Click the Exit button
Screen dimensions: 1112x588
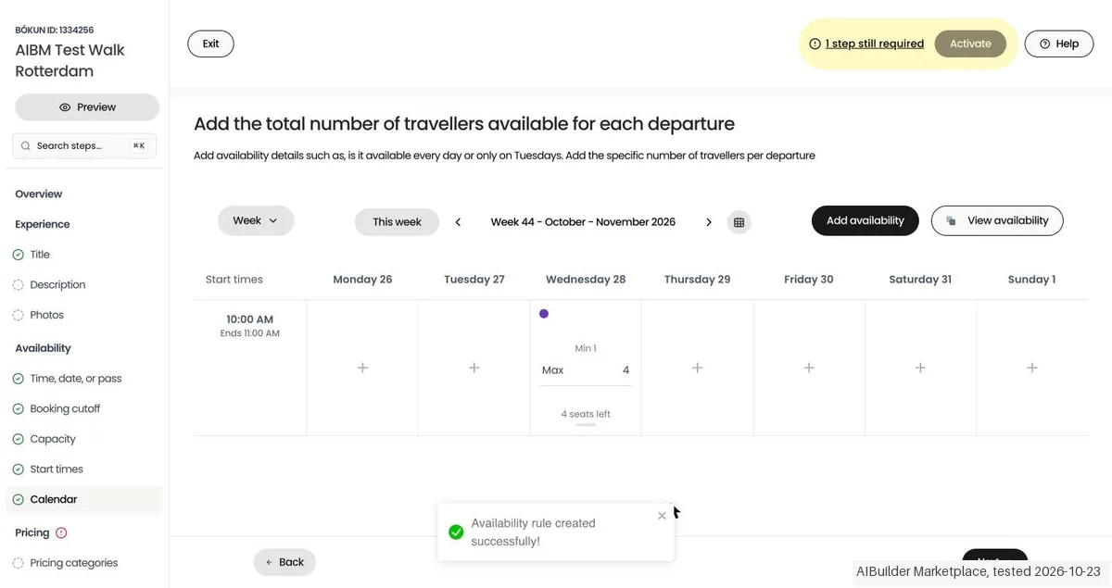click(x=210, y=44)
